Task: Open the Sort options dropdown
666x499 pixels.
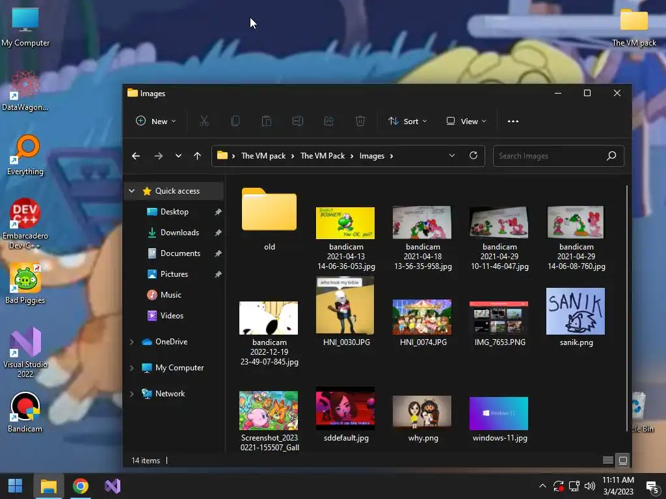Action: 407,122
